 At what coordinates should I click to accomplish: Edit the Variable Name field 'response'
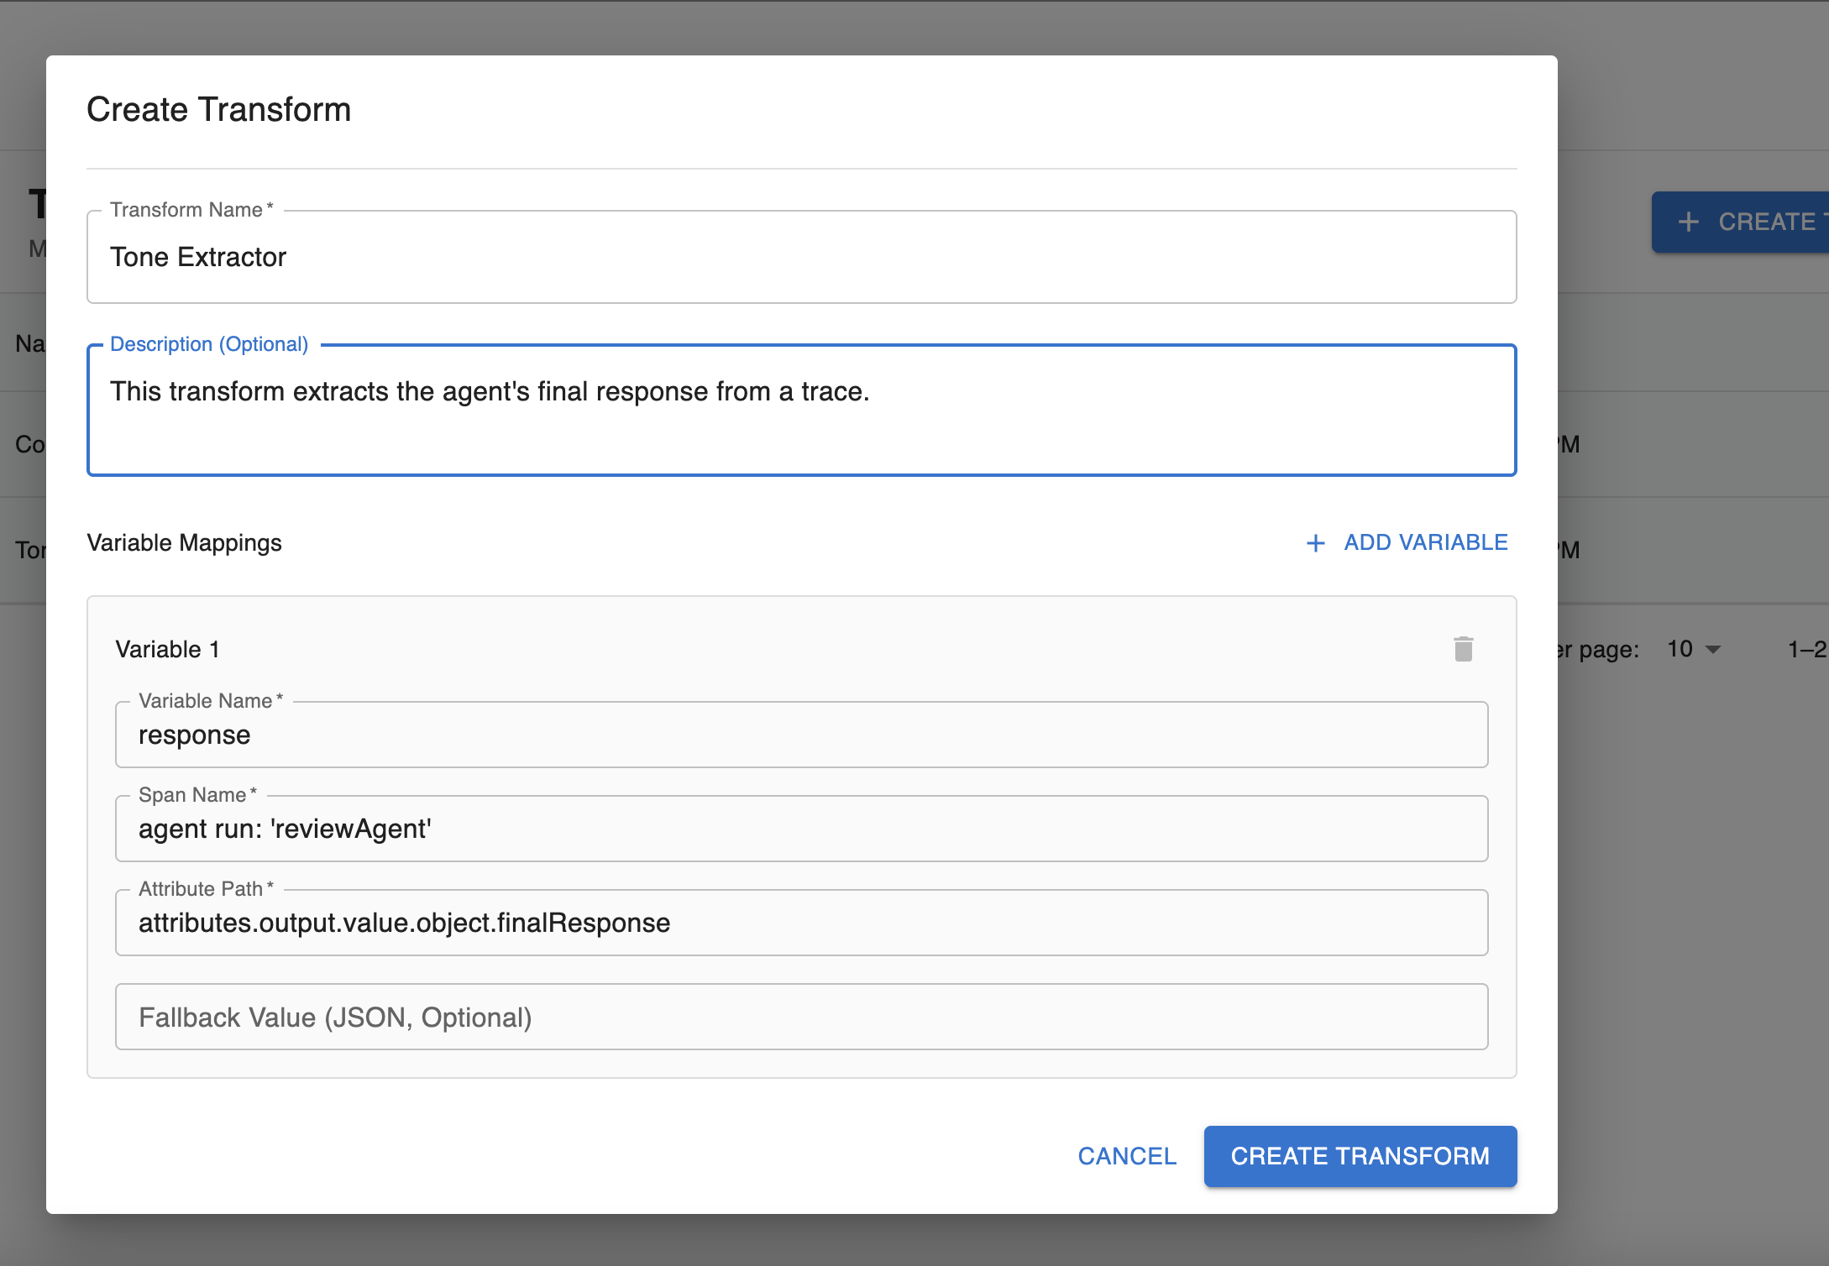(x=800, y=735)
